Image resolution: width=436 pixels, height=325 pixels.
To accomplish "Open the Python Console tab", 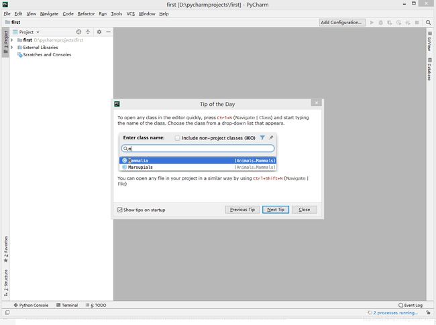I will point(31,305).
